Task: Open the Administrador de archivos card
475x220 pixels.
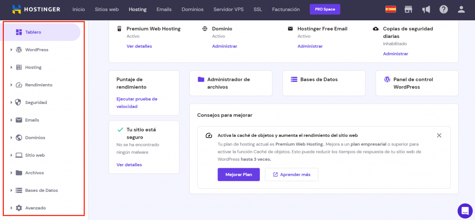Action: click(x=231, y=83)
